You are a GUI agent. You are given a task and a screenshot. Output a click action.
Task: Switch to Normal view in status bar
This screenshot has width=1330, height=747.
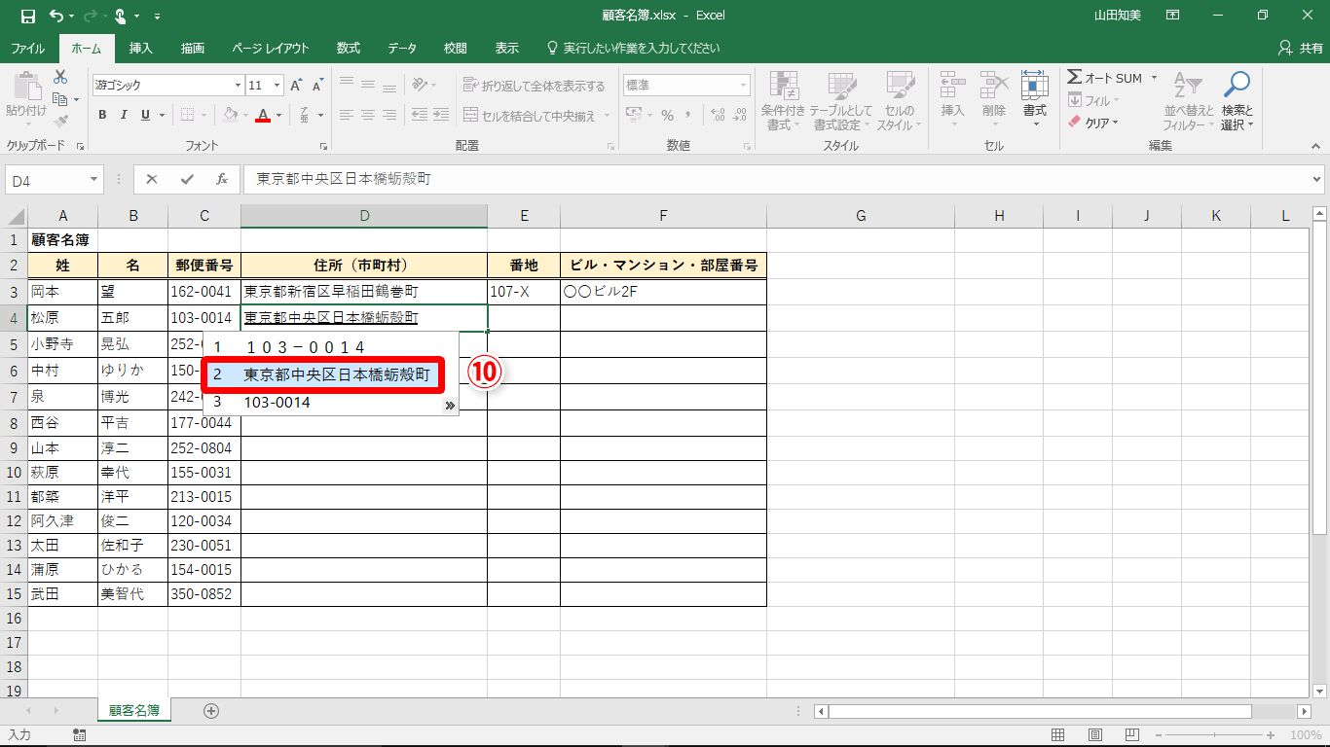click(1058, 735)
